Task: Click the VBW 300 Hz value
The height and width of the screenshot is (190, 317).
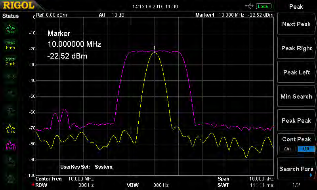Action: pyautogui.click(x=161, y=185)
